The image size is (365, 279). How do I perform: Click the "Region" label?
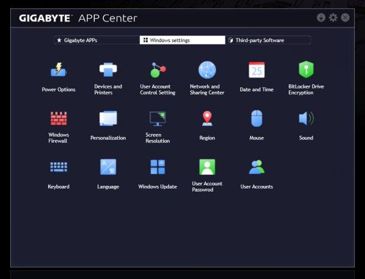click(207, 138)
